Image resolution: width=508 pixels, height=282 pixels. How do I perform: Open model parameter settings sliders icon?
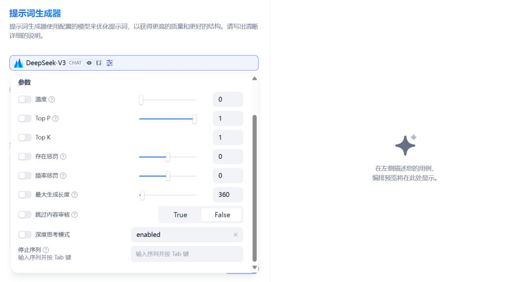coord(110,63)
